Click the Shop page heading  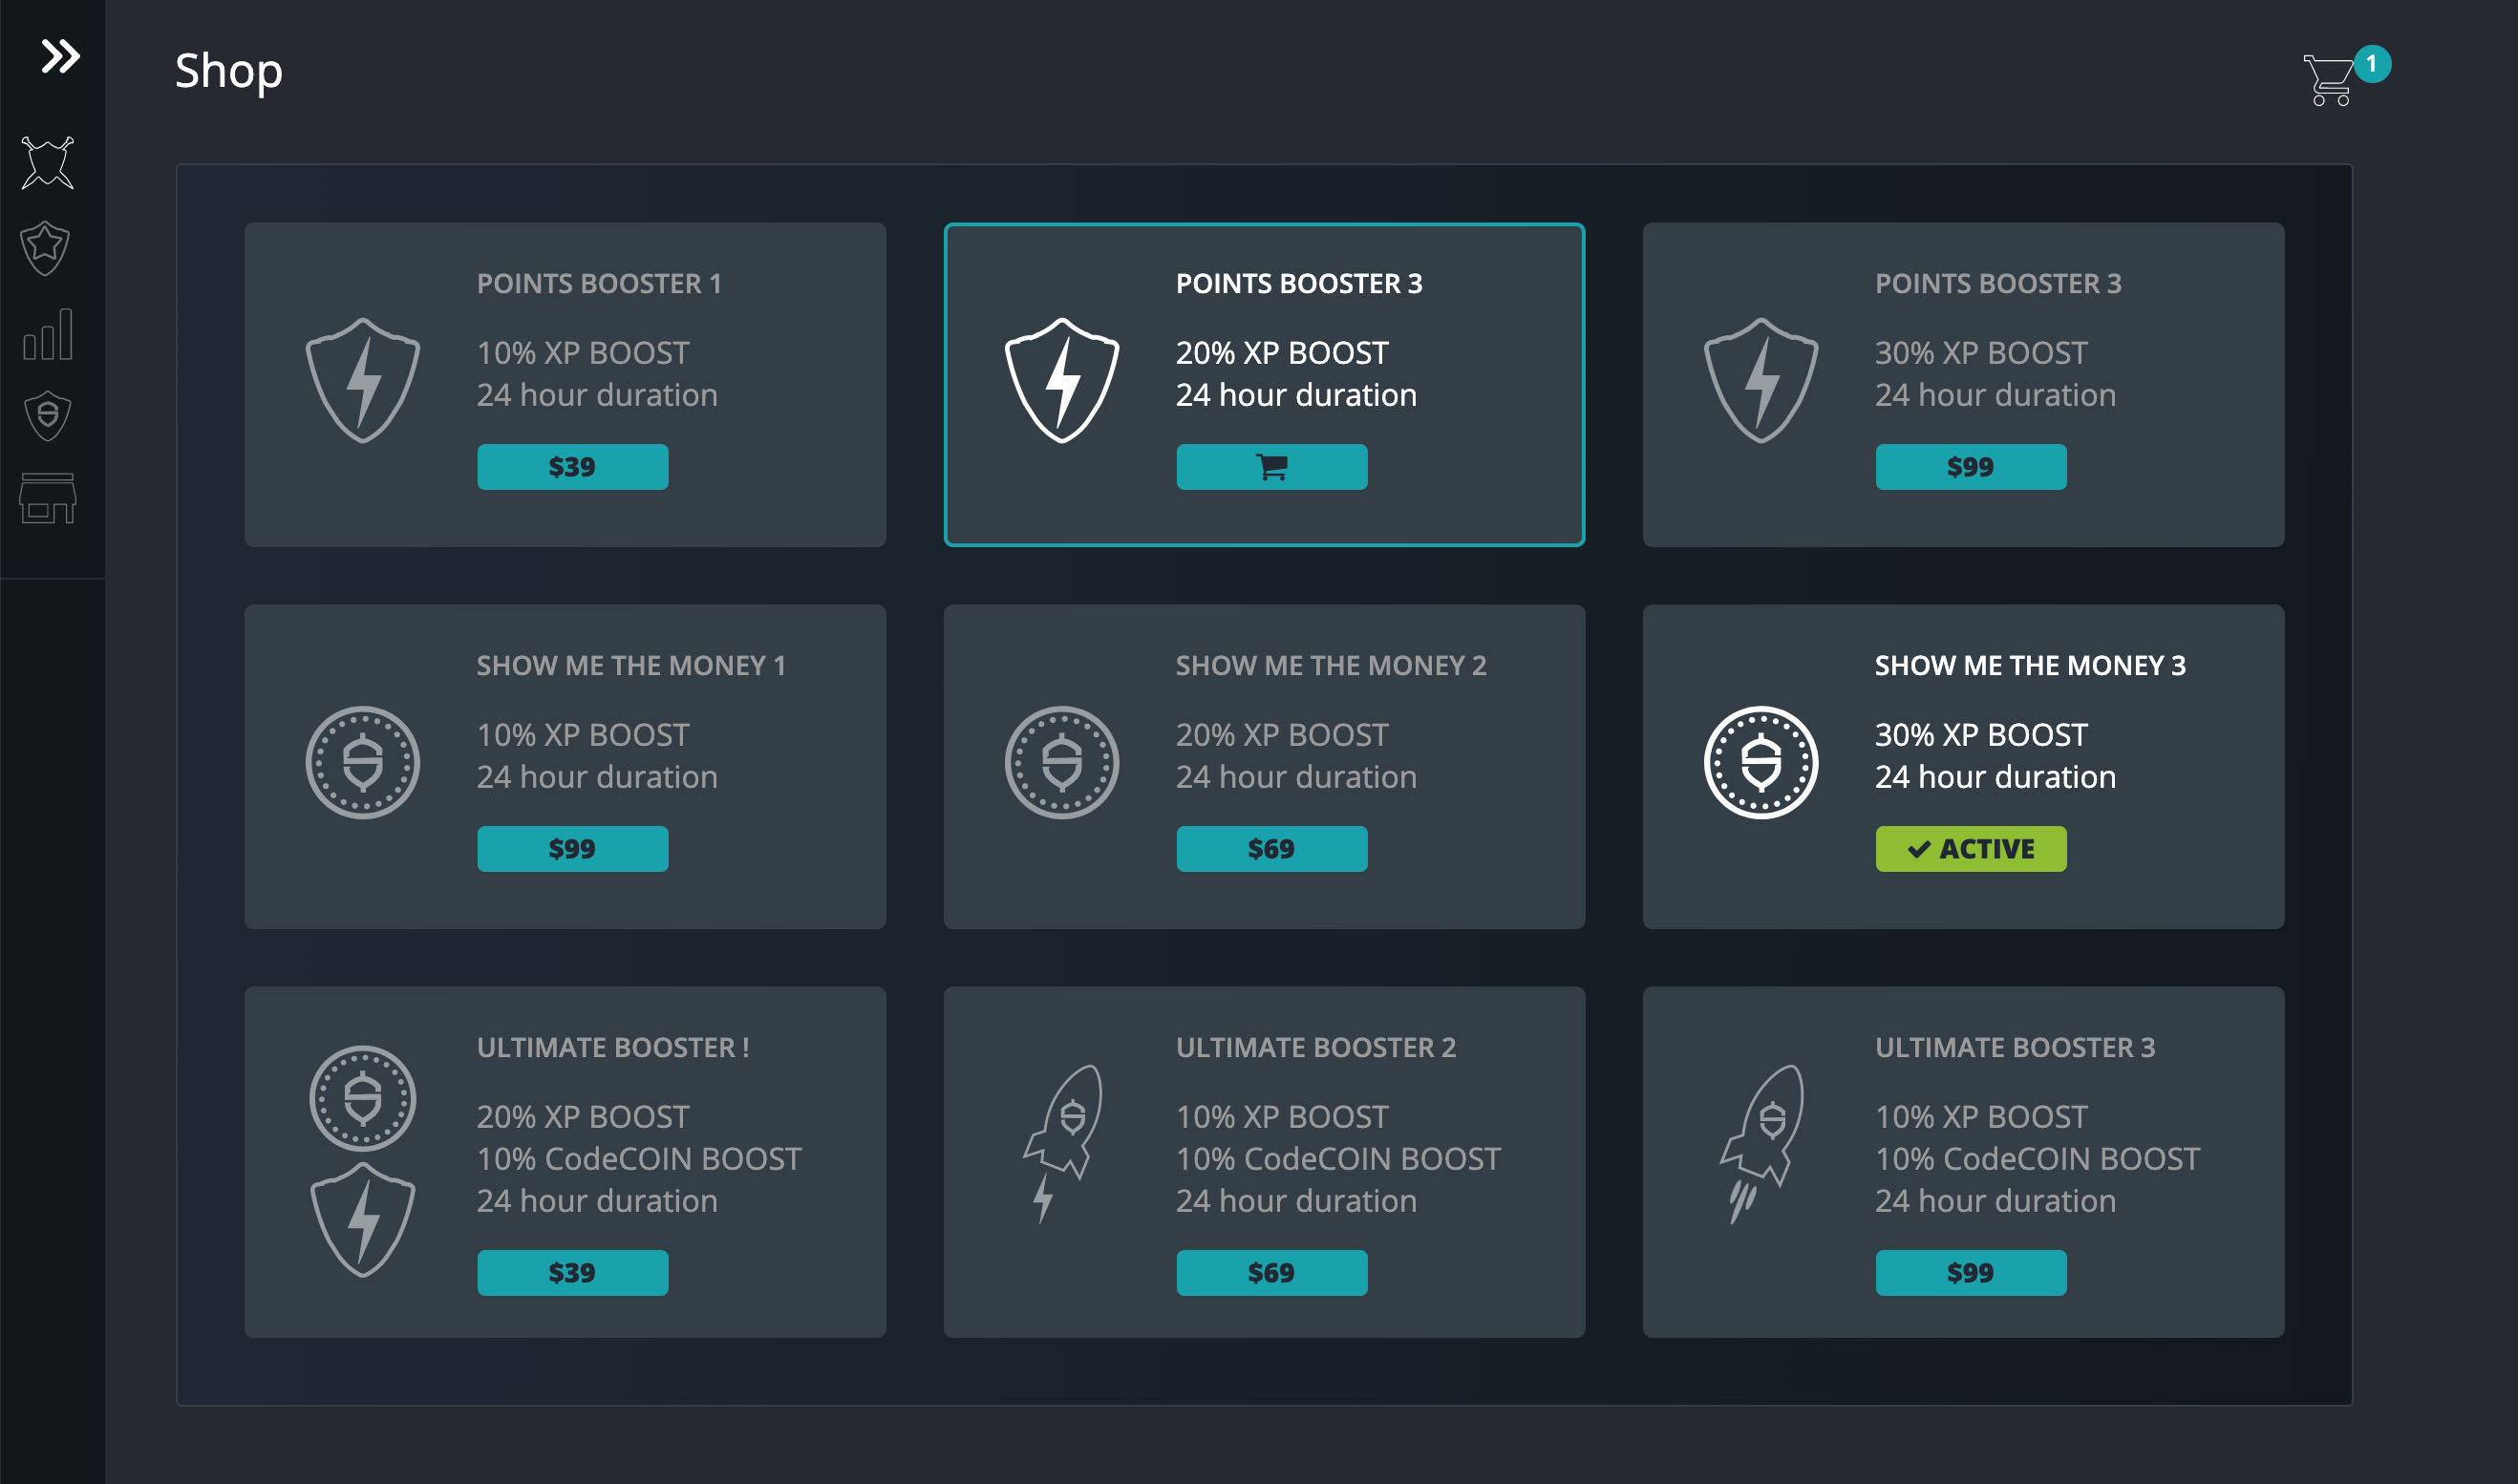229,72
